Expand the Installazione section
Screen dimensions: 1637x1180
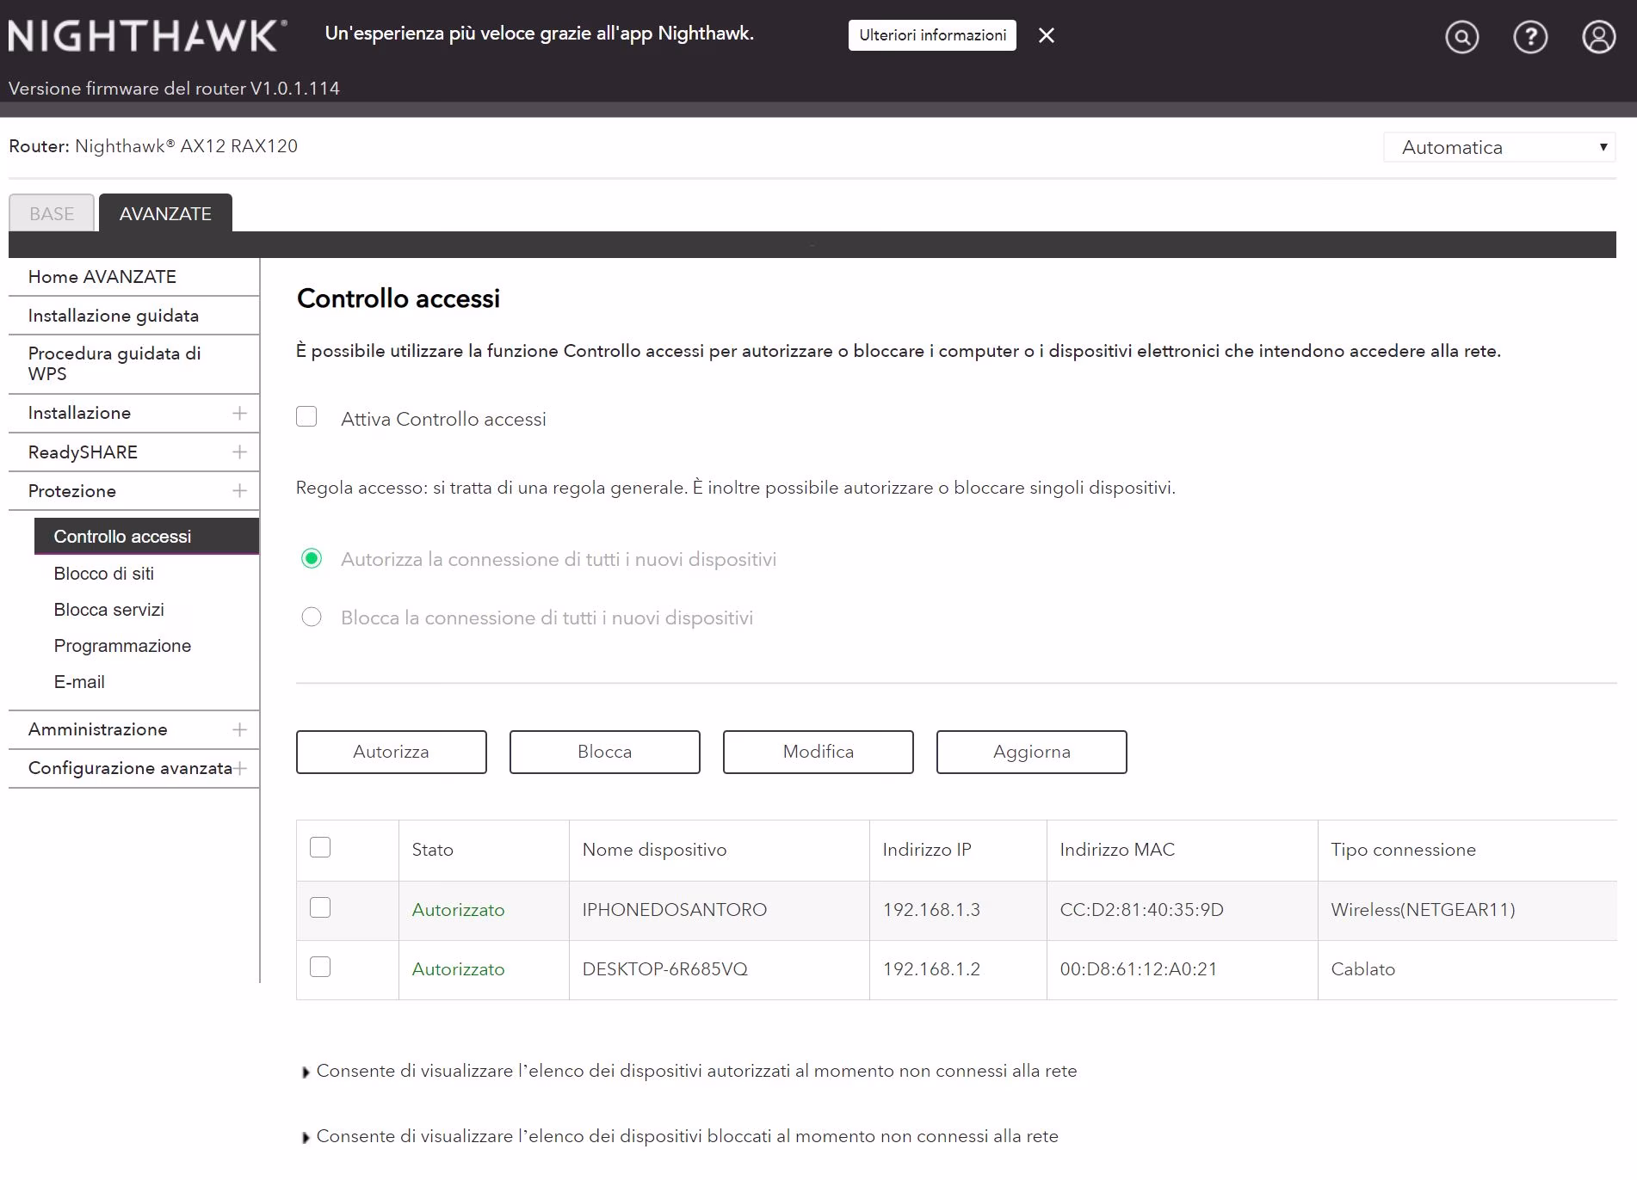point(133,413)
